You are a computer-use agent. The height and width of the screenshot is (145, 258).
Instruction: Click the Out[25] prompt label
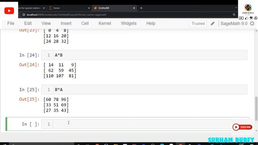coord(29,99)
